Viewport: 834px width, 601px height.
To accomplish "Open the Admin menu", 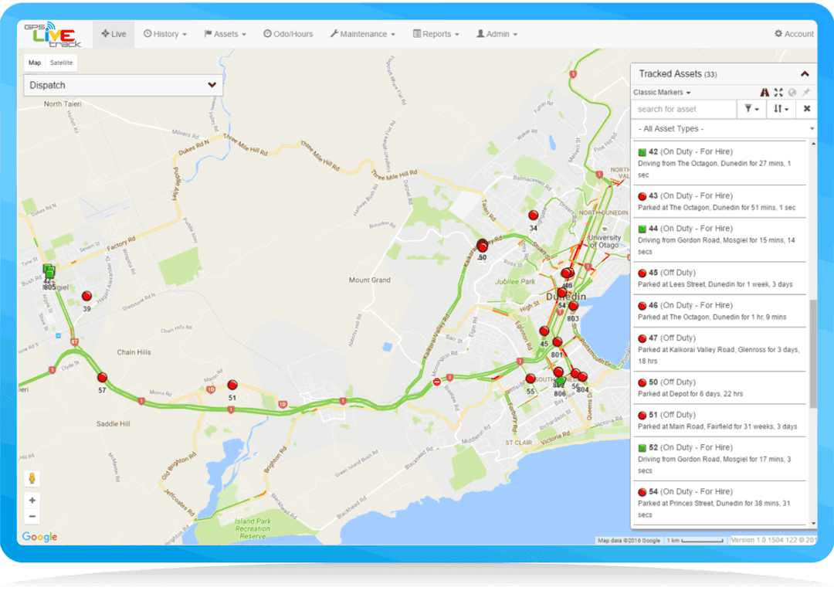I will coord(495,33).
